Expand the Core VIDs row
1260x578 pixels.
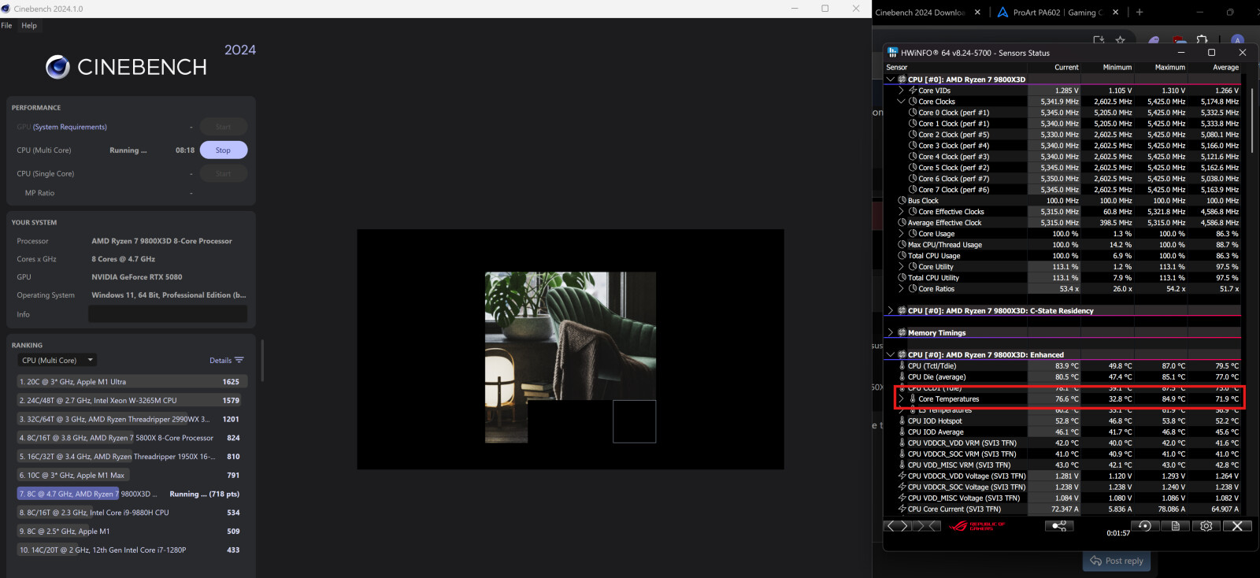[902, 91]
